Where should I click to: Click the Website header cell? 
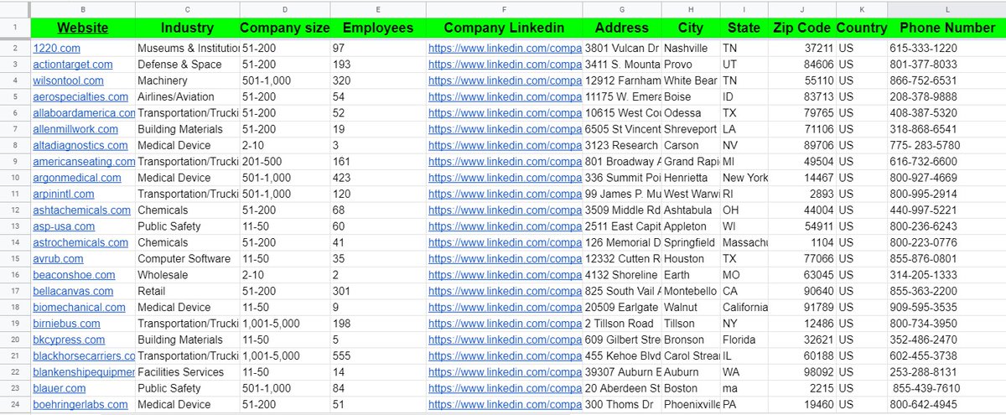click(83, 28)
